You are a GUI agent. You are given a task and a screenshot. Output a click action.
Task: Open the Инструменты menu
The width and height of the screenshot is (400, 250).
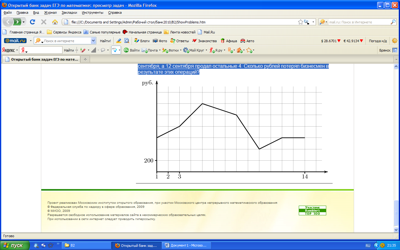click(x=92, y=12)
